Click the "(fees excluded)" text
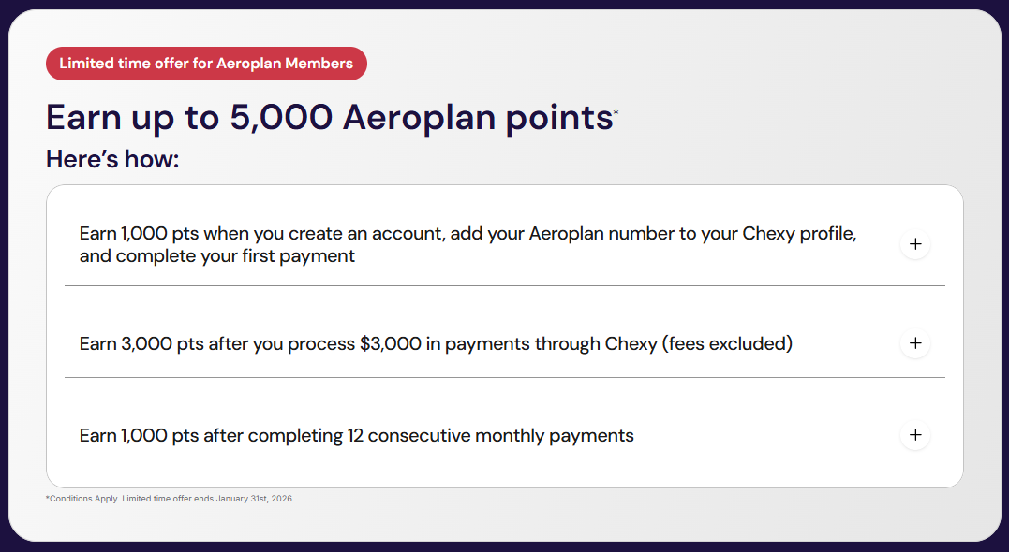Image resolution: width=1009 pixels, height=552 pixels. pyautogui.click(x=727, y=343)
